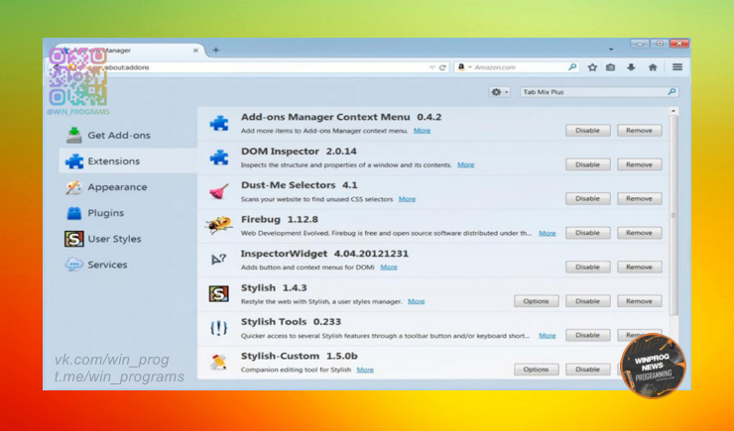This screenshot has width=734, height=431.
Task: Click the InspectorWidget cursor icon
Action: point(218,260)
